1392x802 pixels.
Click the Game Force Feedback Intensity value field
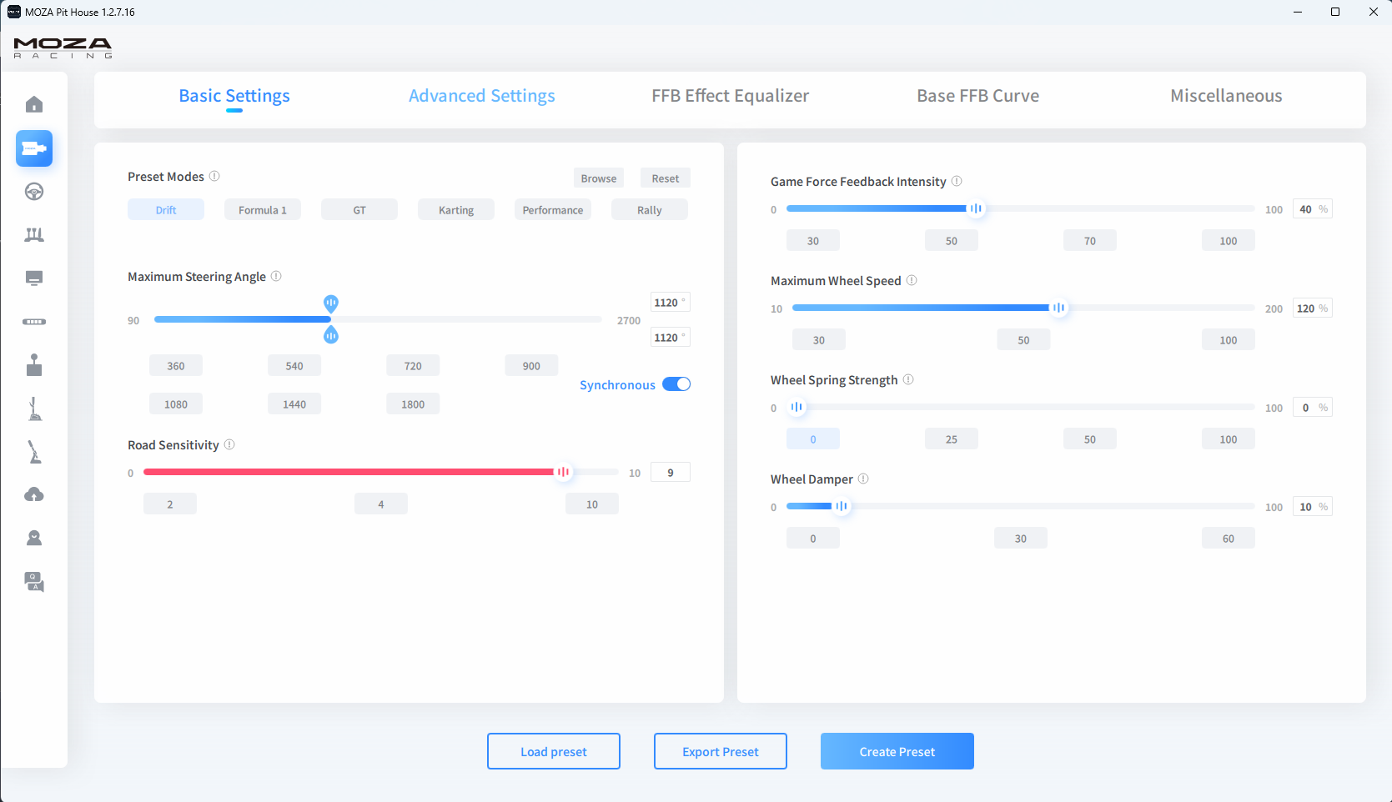(1305, 209)
